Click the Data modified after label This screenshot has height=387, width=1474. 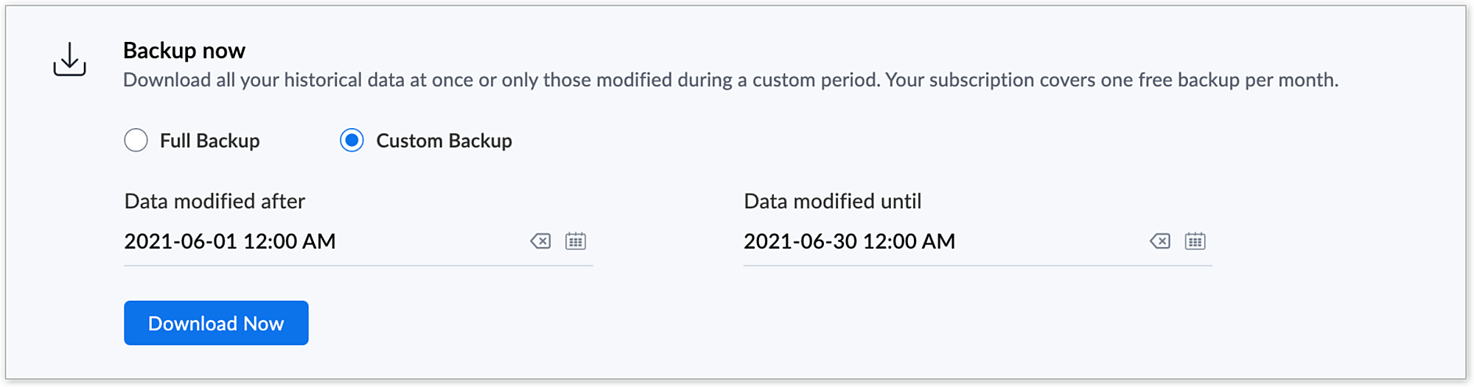(214, 202)
